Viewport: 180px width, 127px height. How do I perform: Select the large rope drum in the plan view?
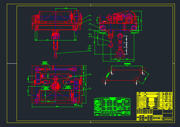point(56,95)
